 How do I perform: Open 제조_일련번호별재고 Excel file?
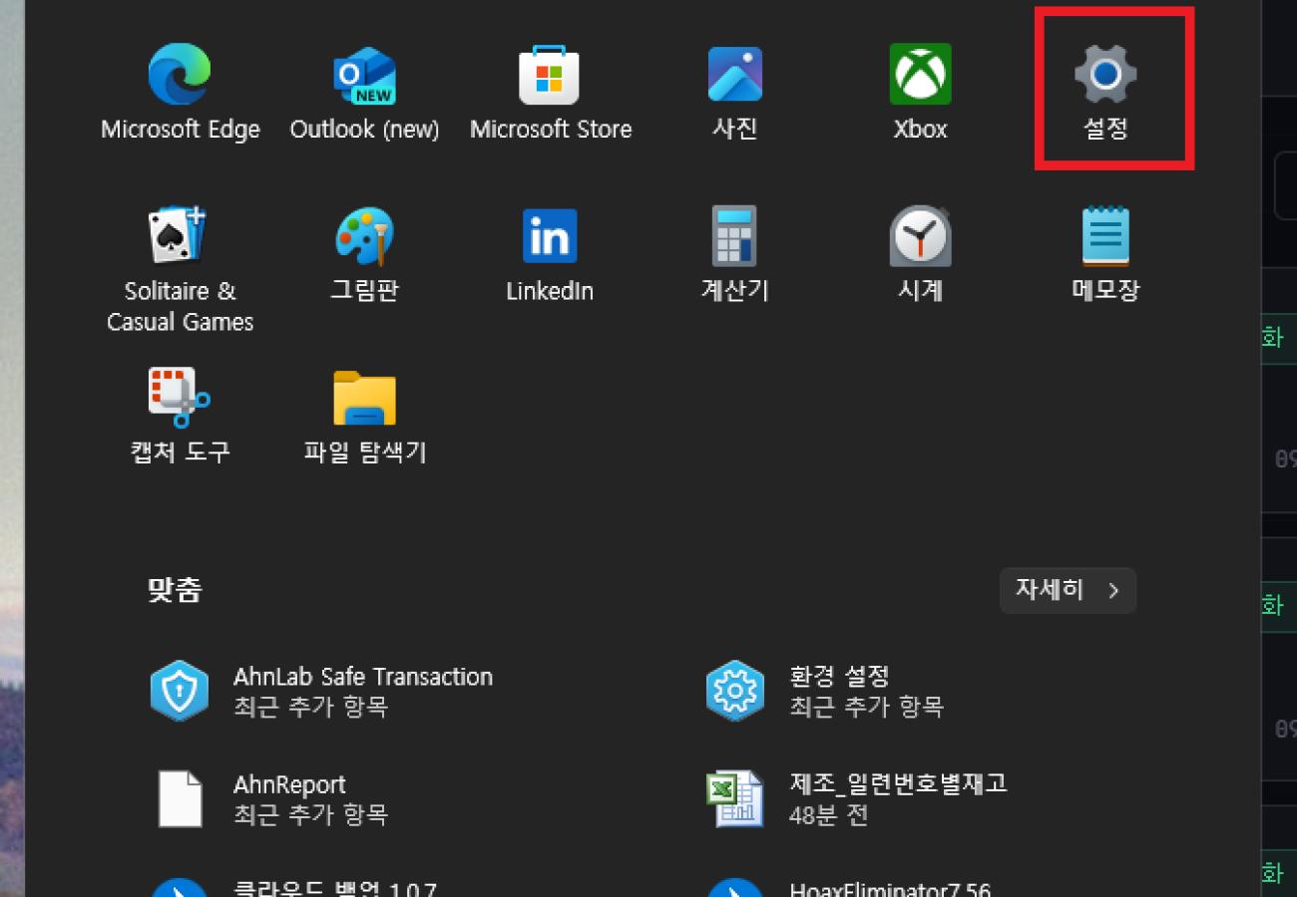click(856, 798)
